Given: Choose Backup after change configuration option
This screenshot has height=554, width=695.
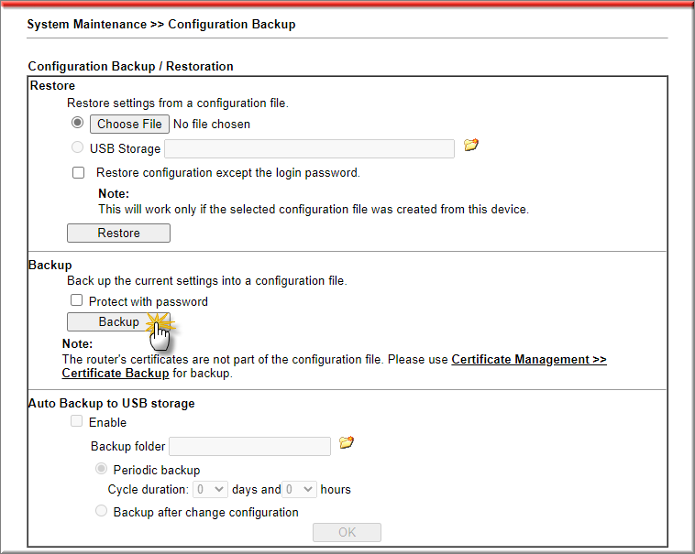Looking at the screenshot, I should (102, 511).
